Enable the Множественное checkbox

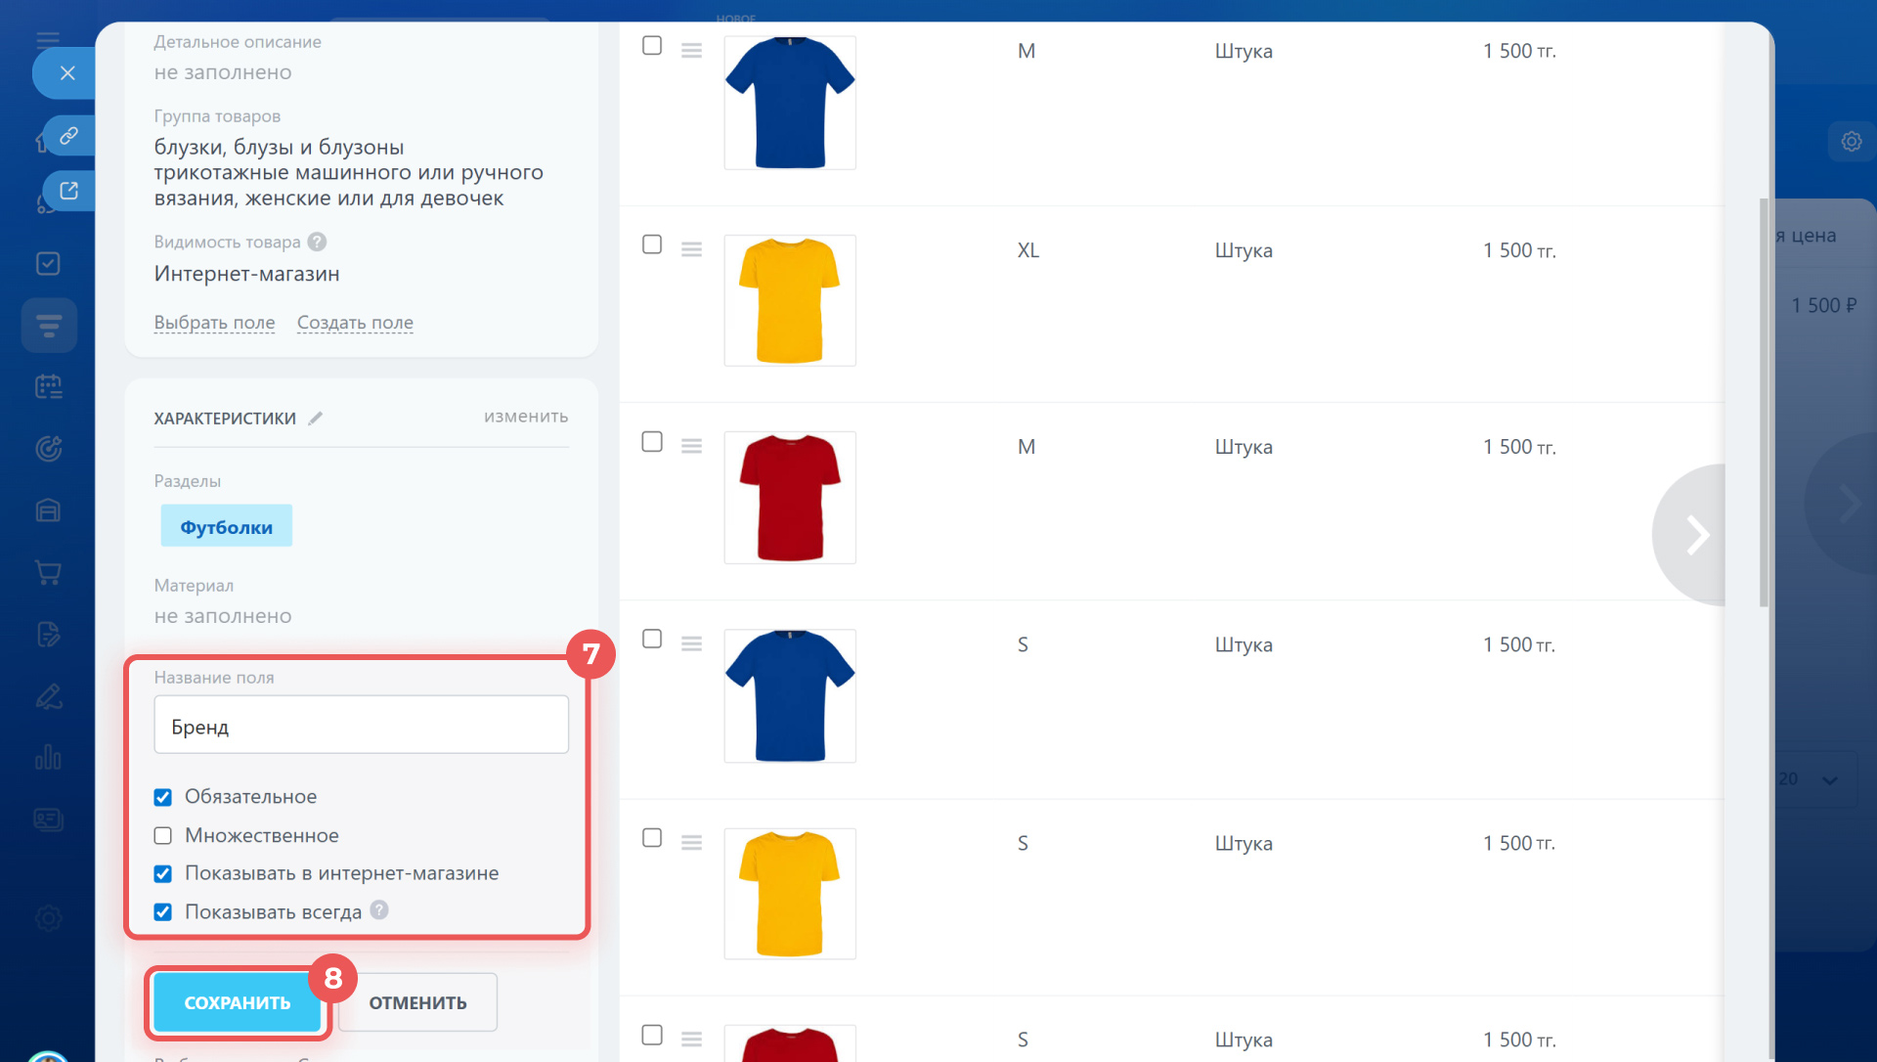coord(163,836)
